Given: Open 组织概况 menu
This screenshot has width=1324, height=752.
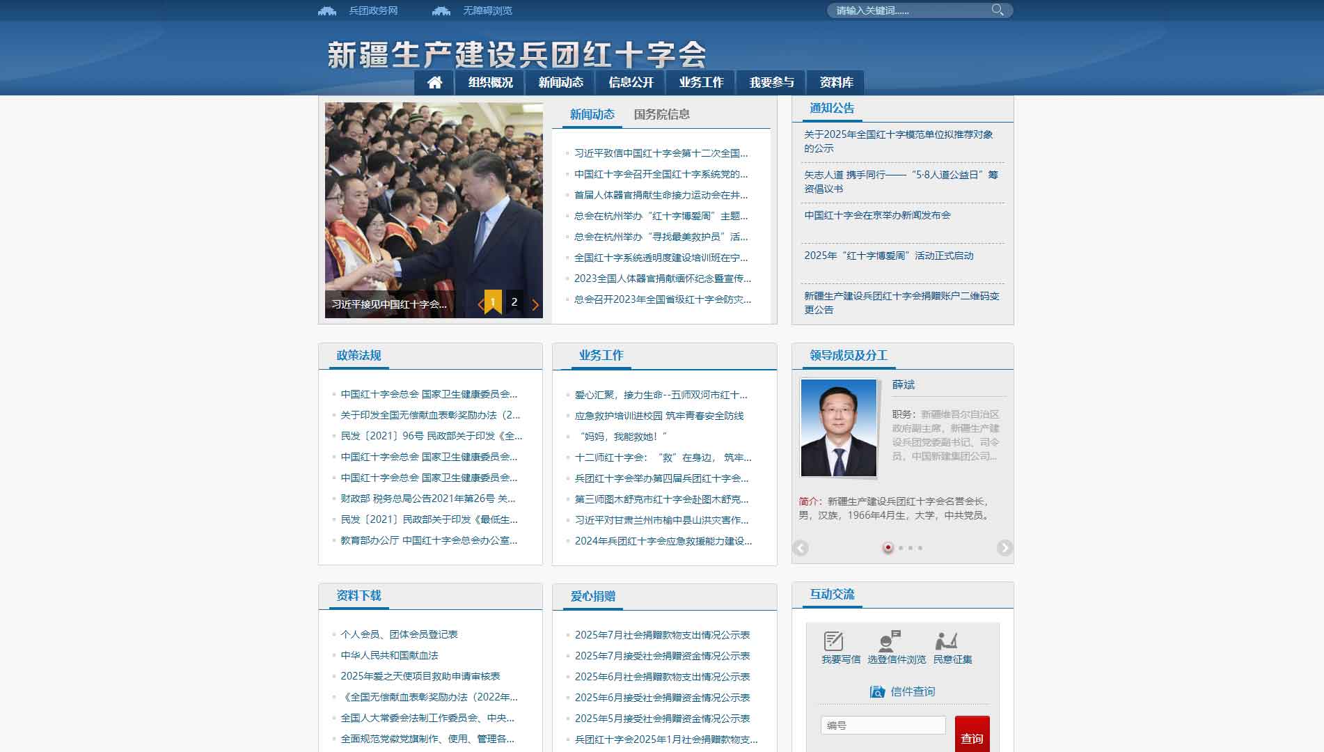Looking at the screenshot, I should coord(490,82).
